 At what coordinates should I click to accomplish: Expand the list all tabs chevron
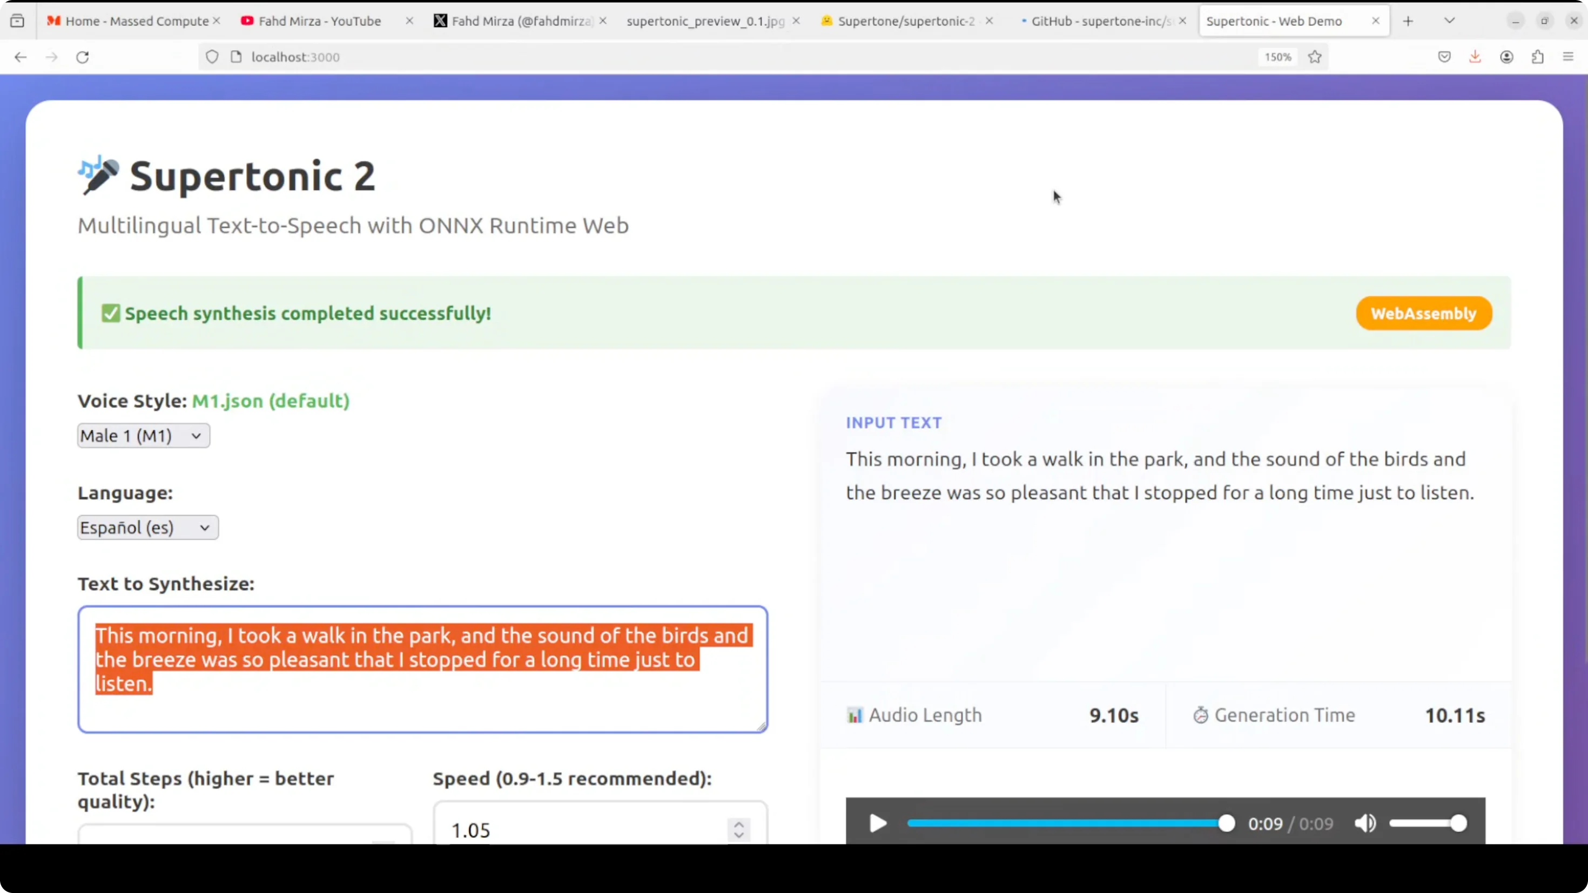pos(1449,21)
